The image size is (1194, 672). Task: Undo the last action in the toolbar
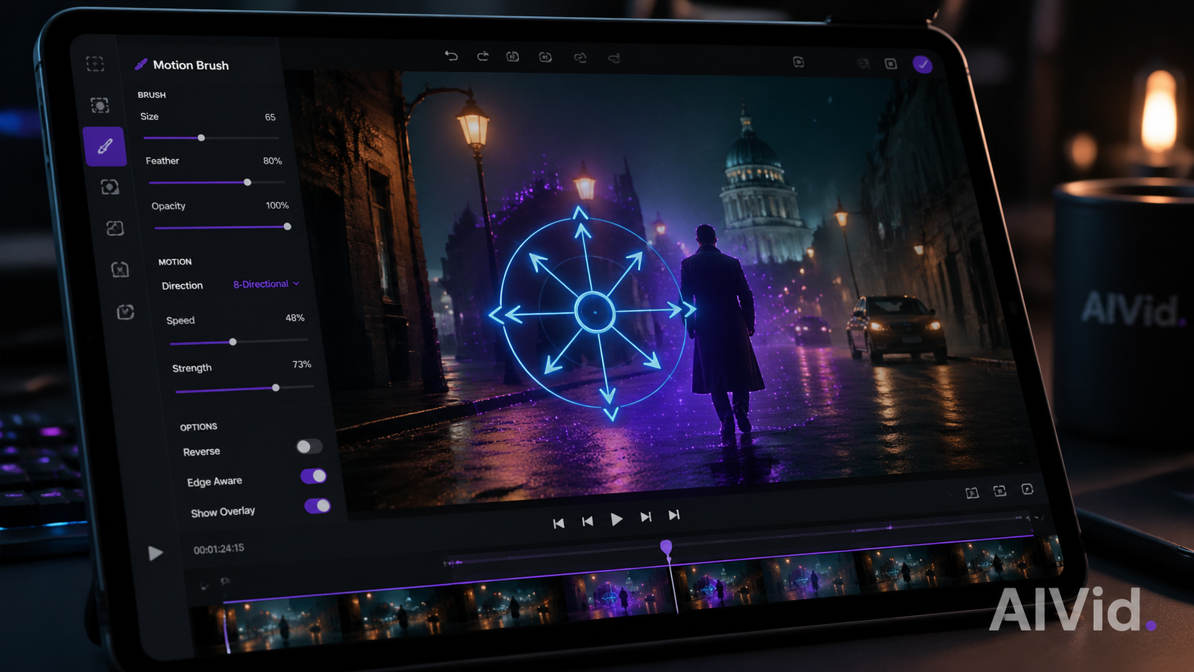[451, 56]
